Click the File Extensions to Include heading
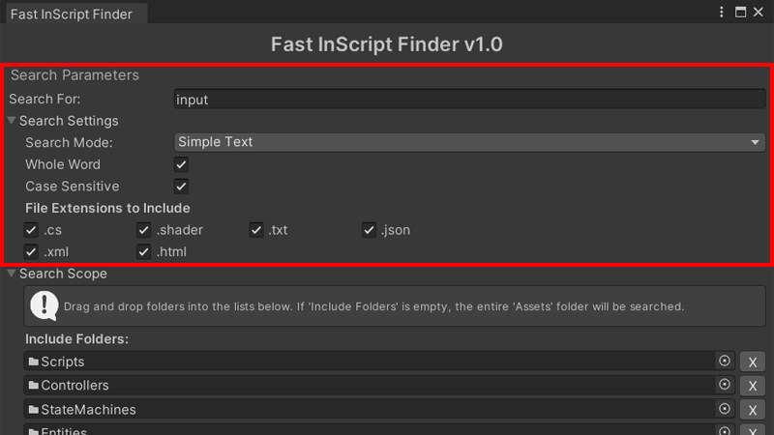This screenshot has height=435, width=774. coord(107,208)
